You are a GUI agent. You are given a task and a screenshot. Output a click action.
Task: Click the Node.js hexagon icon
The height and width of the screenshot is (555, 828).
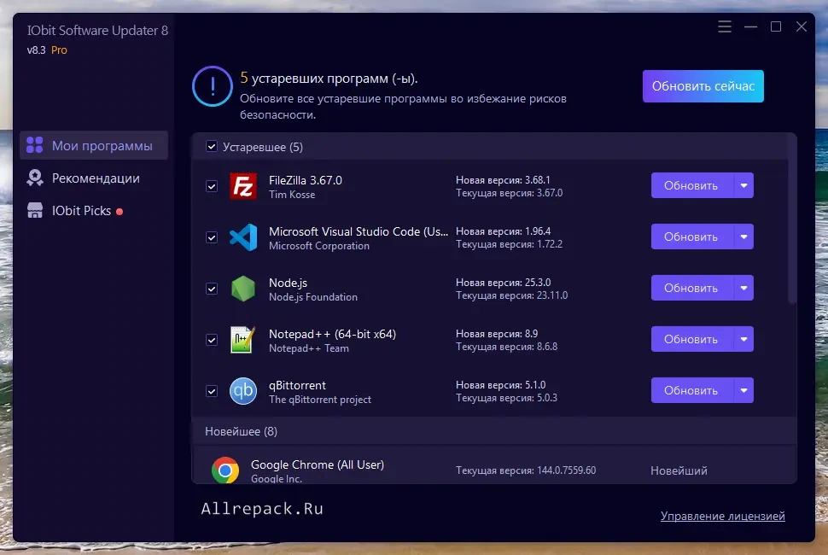(243, 289)
